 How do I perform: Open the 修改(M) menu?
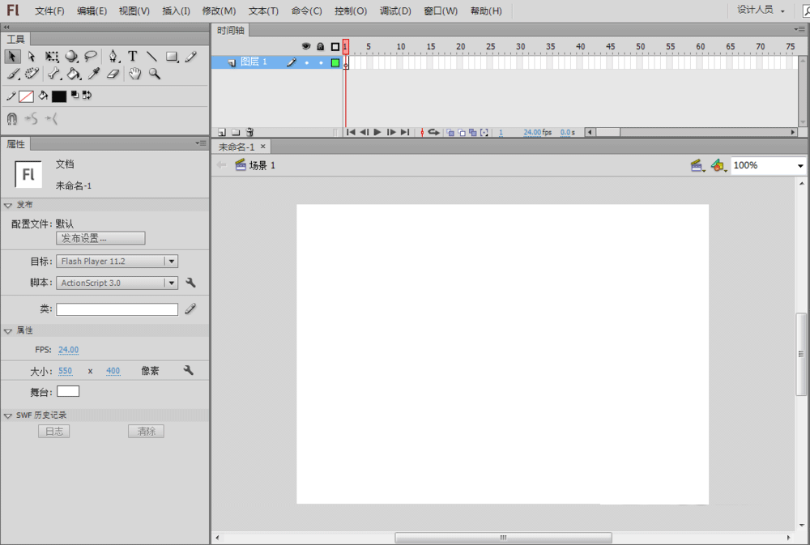click(219, 11)
